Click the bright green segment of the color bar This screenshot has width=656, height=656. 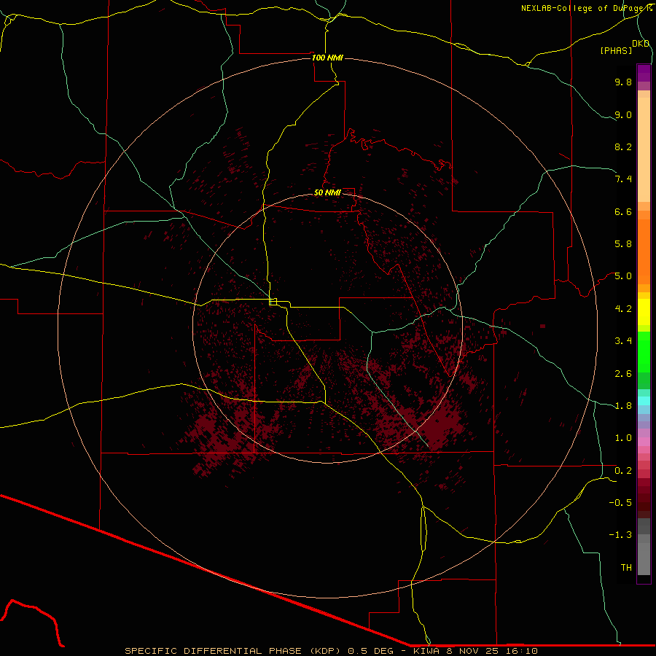tap(644, 353)
